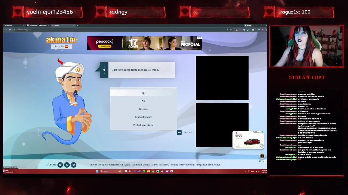Screen dimensions: 348x195
Task: Click the weather widget on the taskbar
Action: click(8, 171)
